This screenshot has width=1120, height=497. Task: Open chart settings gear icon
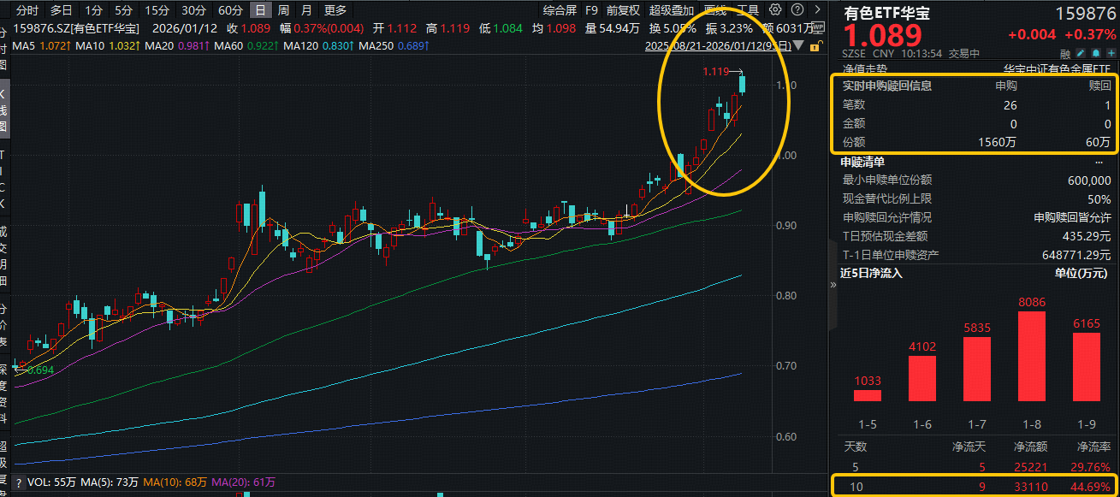775,10
